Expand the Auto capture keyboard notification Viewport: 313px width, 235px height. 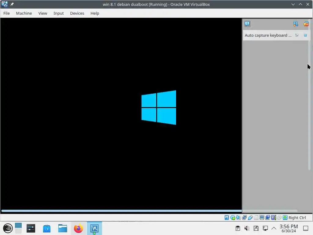[297, 35]
